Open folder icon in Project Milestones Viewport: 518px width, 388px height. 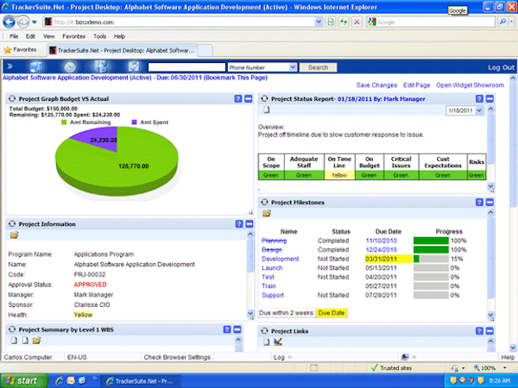tap(267, 214)
